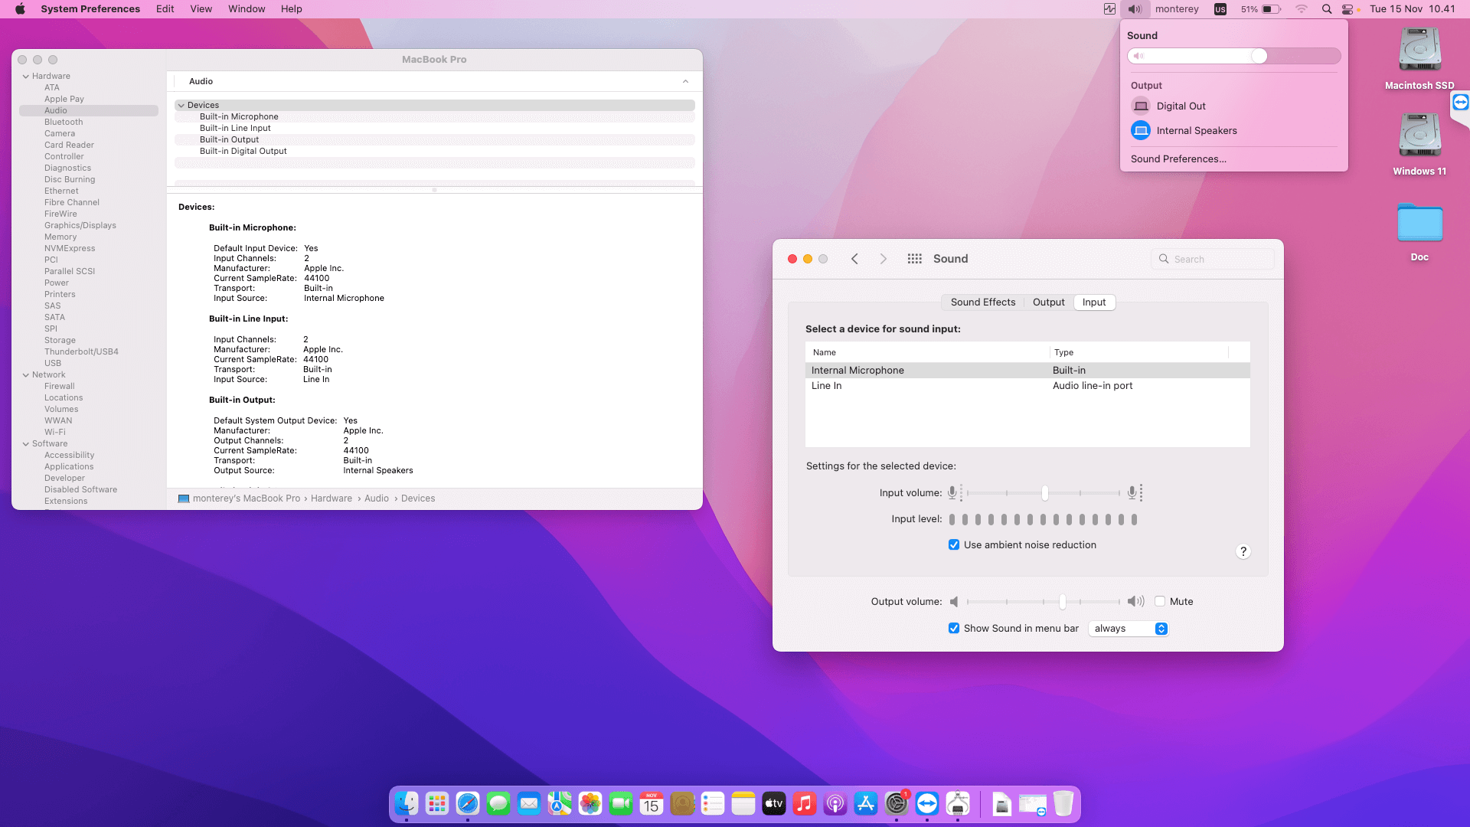Select Internal Speakers output device icon
This screenshot has height=827, width=1470.
(1141, 131)
